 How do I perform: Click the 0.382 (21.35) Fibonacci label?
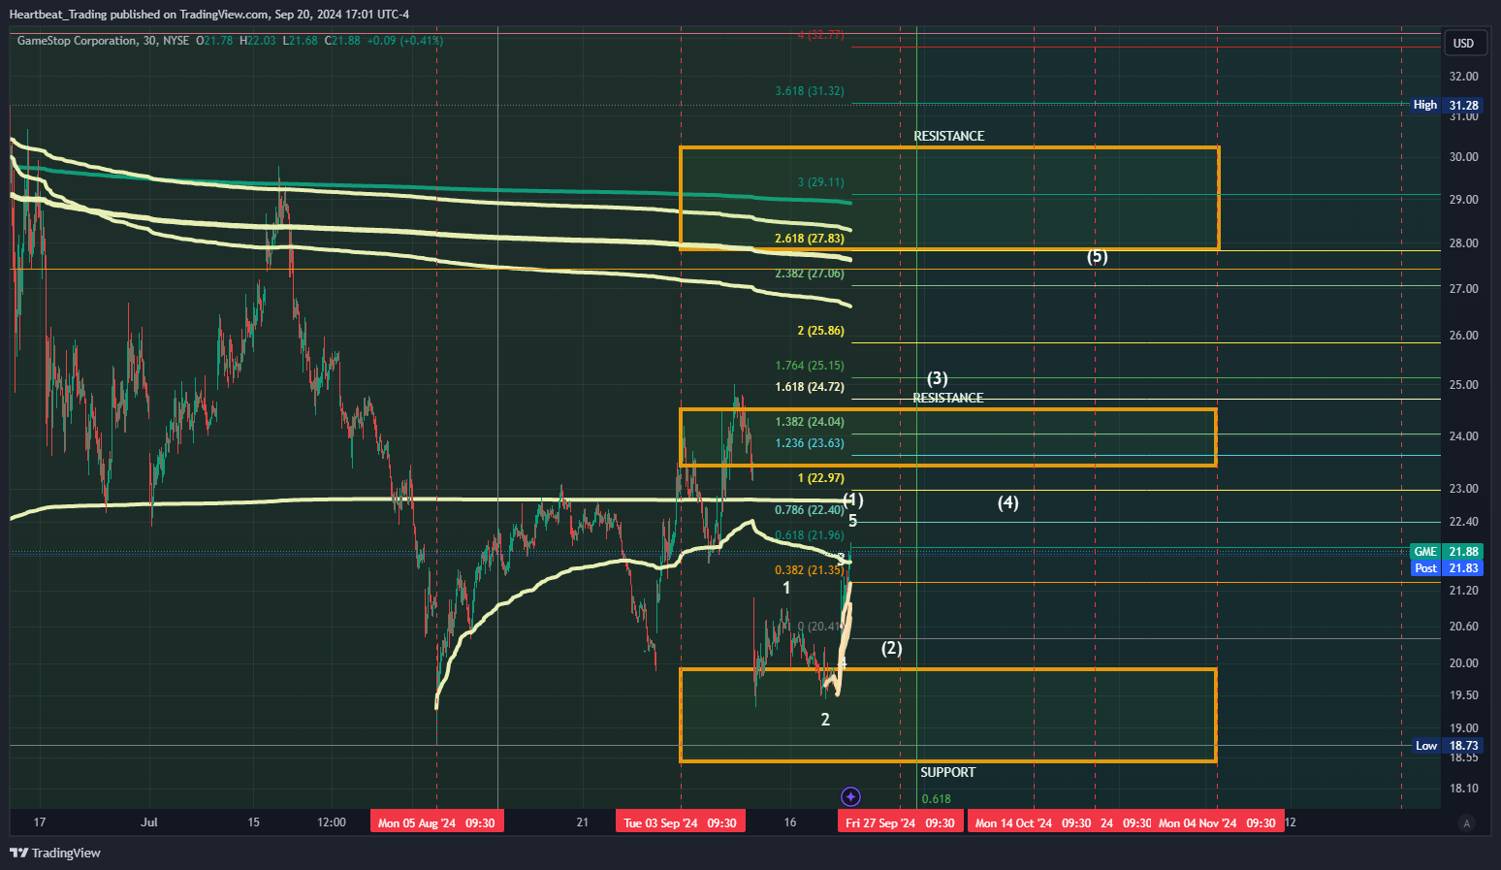click(x=810, y=570)
